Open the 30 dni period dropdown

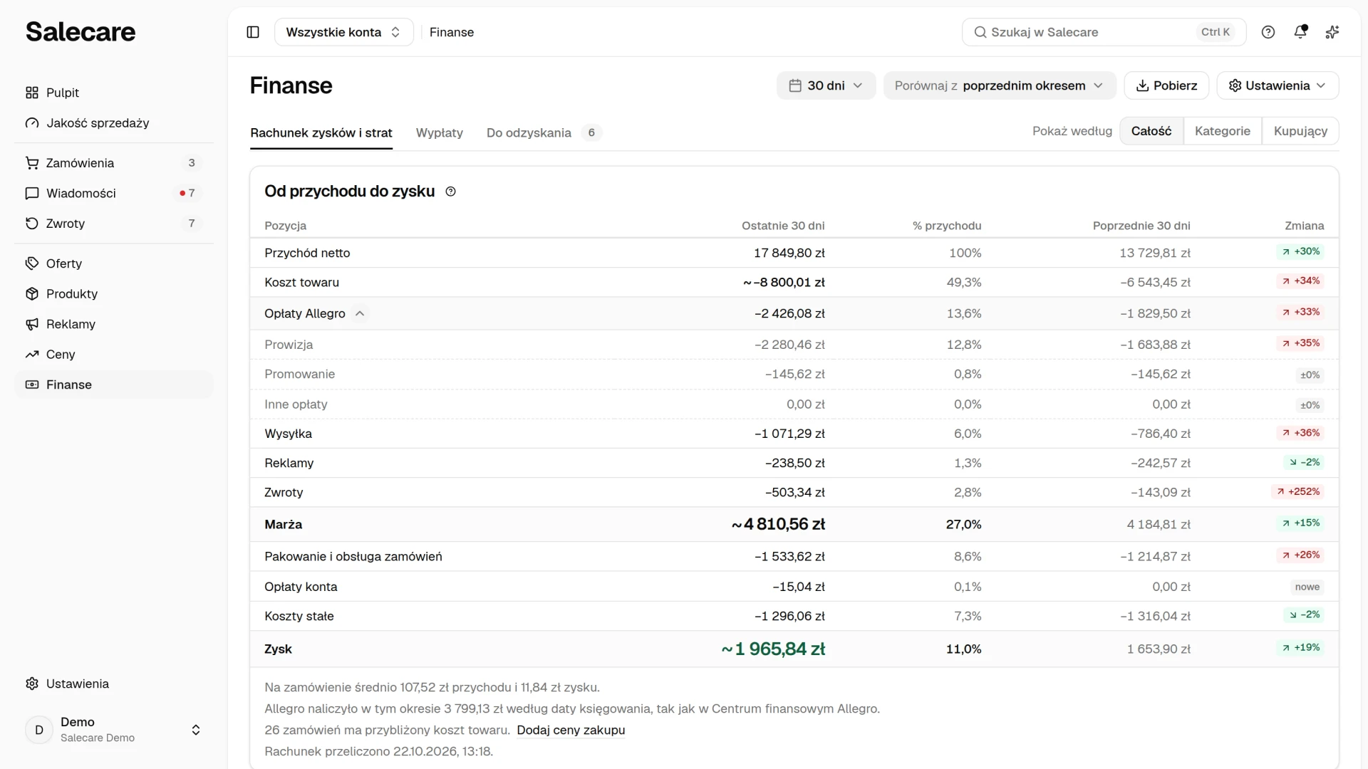[826, 85]
